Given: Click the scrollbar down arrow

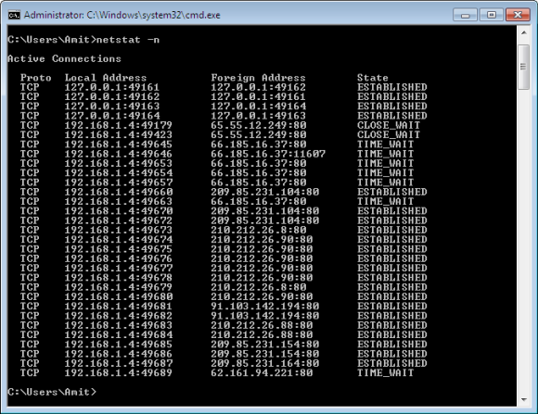Looking at the screenshot, I should click(x=523, y=399).
